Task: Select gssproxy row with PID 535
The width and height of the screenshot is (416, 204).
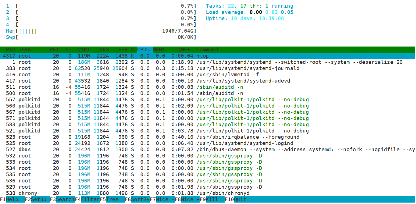Action: [x=208, y=174]
